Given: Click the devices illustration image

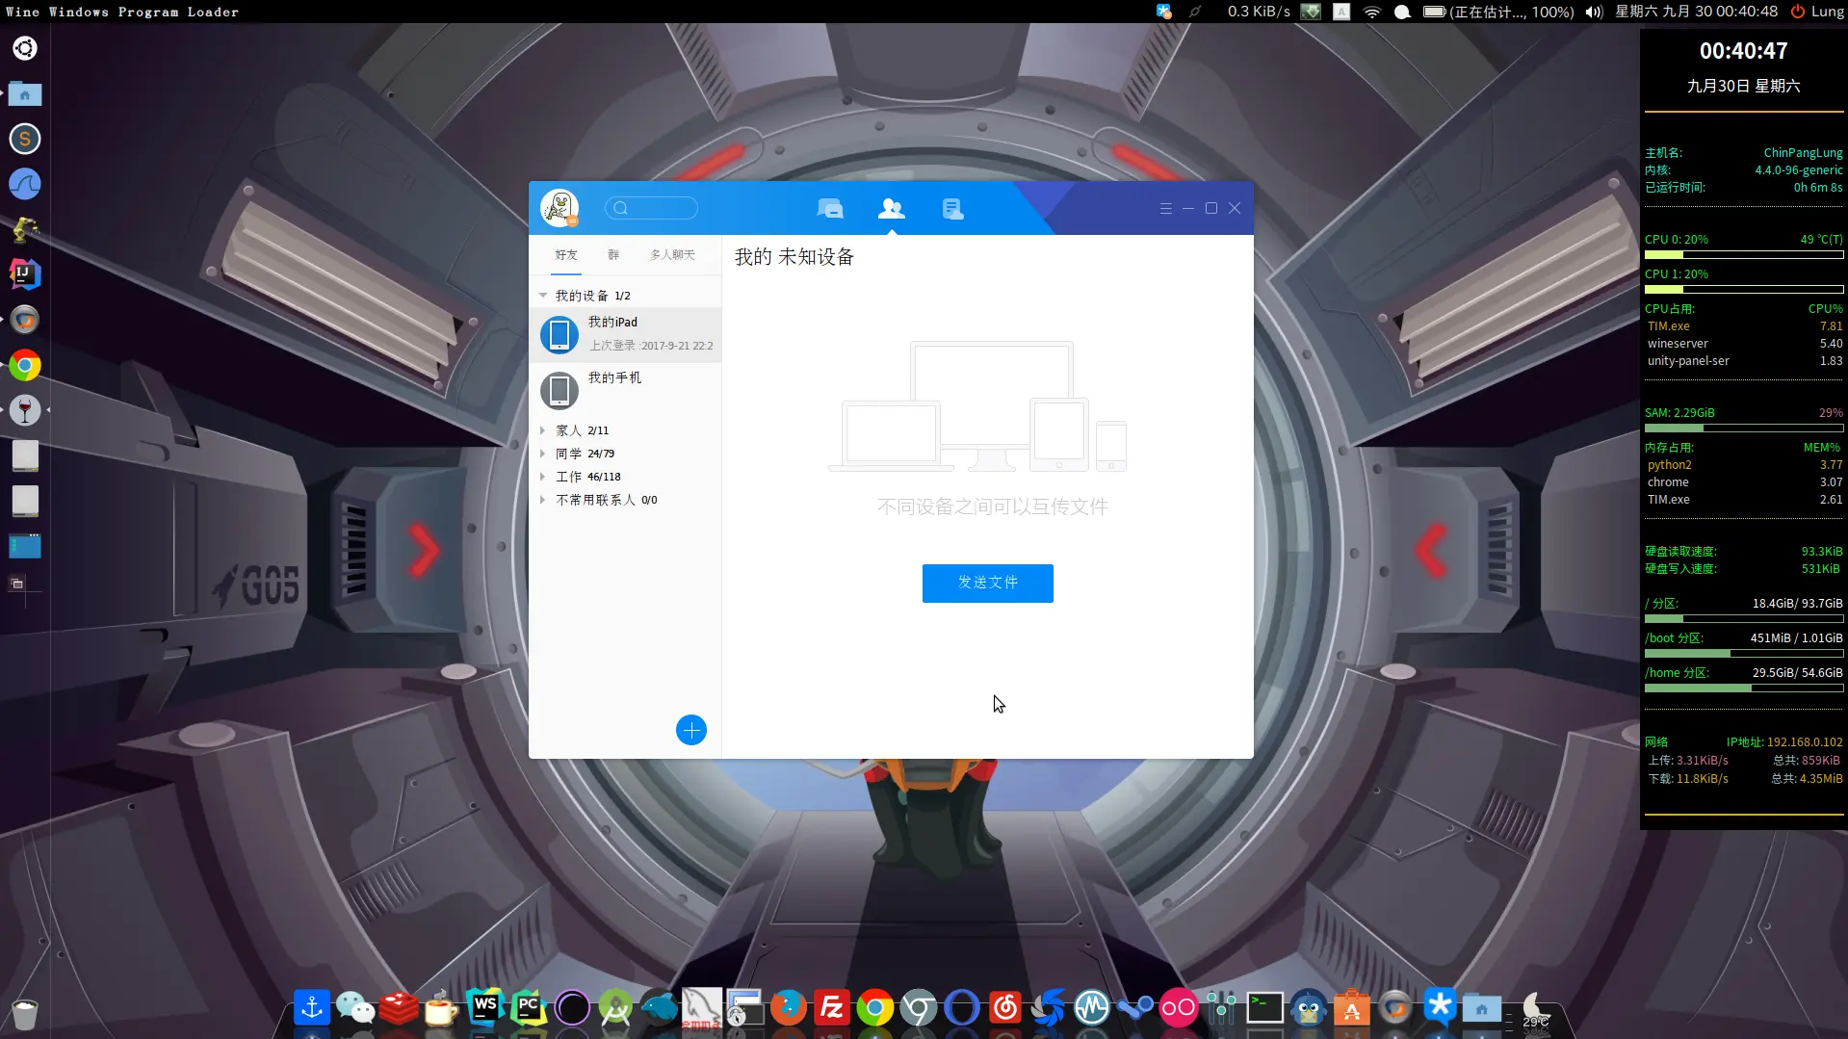Looking at the screenshot, I should click(x=977, y=406).
